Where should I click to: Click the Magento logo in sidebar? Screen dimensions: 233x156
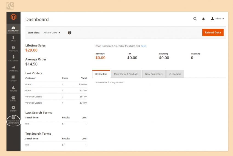[x=13, y=17]
